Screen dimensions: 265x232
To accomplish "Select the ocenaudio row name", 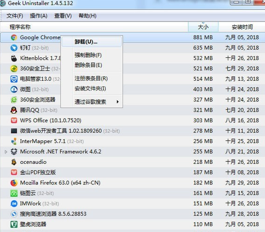I will click(33, 162).
